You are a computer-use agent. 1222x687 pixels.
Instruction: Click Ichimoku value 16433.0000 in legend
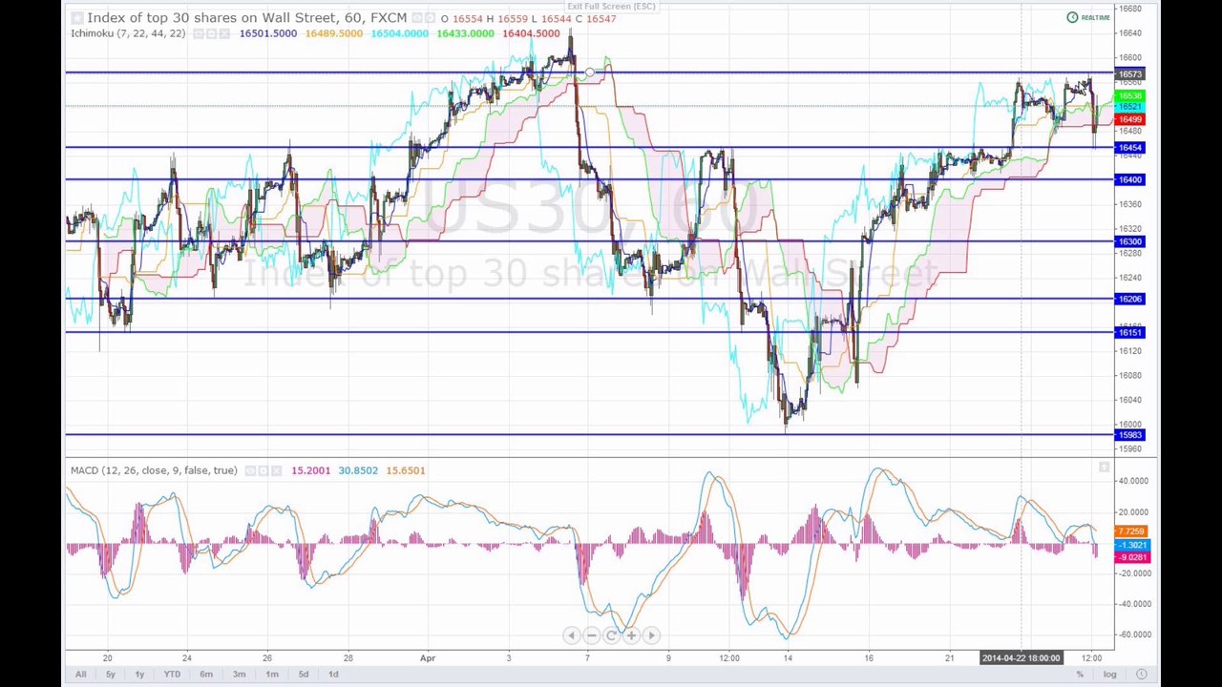466,34
